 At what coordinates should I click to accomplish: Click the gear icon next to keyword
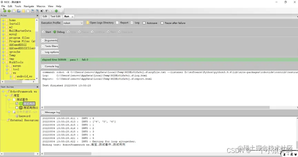click(x=17, y=116)
